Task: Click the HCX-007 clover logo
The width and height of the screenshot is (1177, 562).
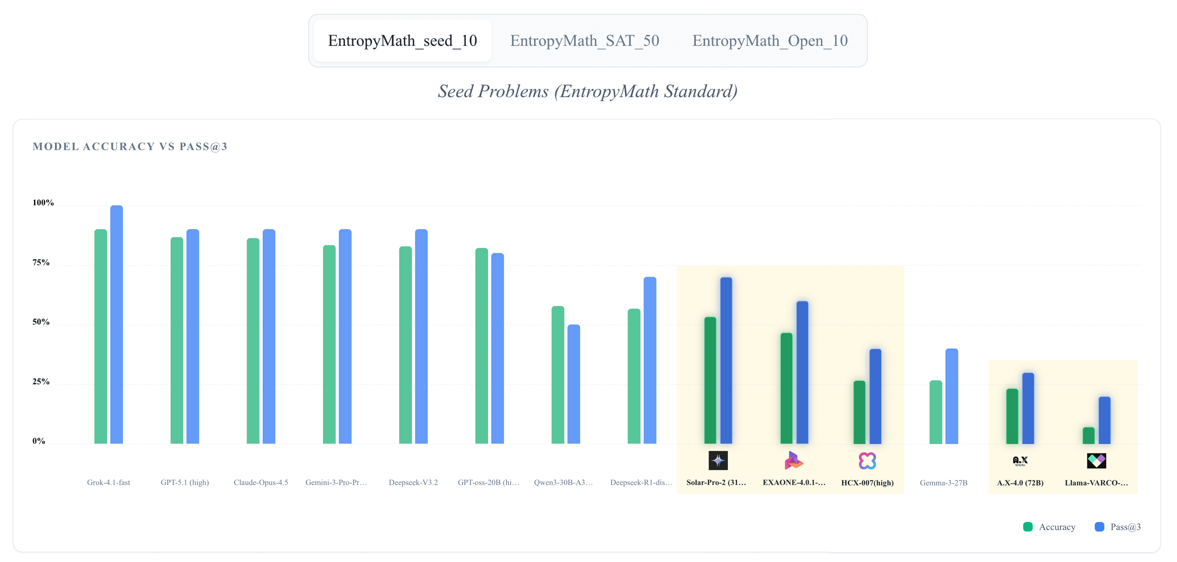Action: (x=868, y=461)
